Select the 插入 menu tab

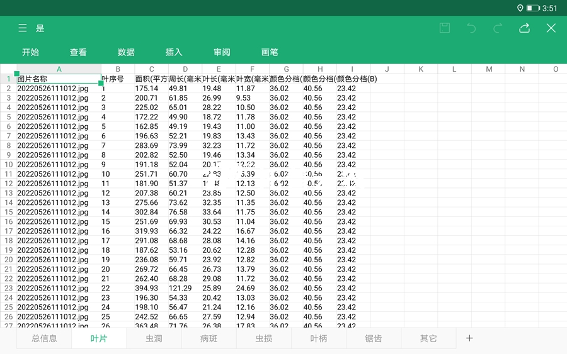tap(174, 52)
